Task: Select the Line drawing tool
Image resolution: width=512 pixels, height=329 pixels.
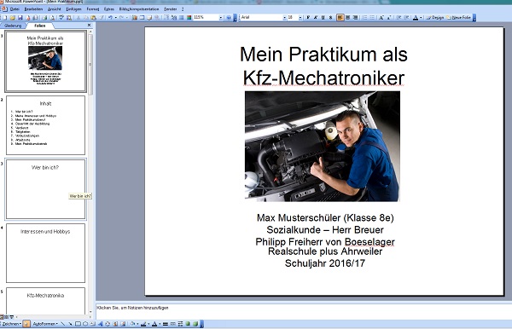Action: coord(62,324)
